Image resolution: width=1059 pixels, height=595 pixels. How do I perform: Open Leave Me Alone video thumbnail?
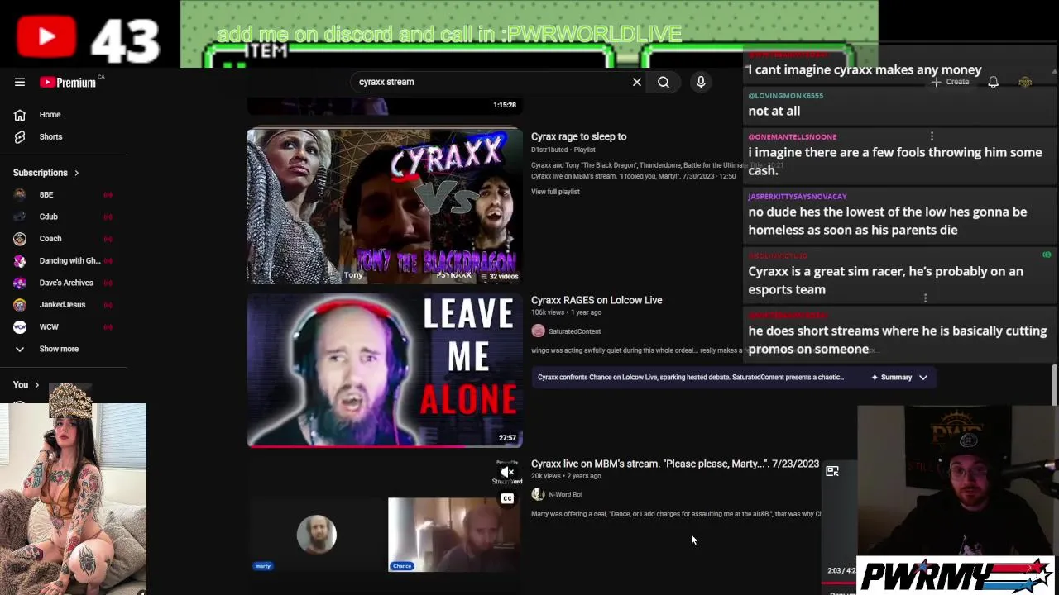385,369
